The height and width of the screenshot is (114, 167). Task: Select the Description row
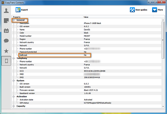tap(87, 23)
